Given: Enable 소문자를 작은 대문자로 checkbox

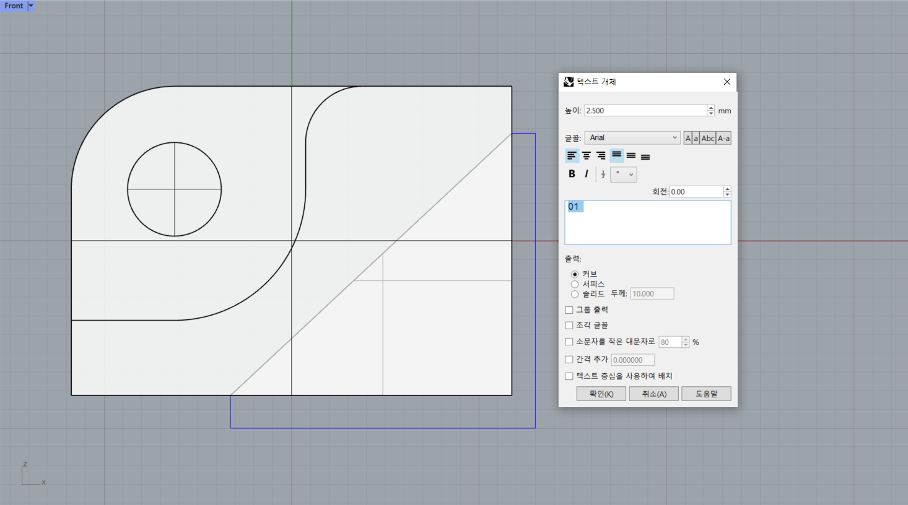Looking at the screenshot, I should (x=569, y=342).
